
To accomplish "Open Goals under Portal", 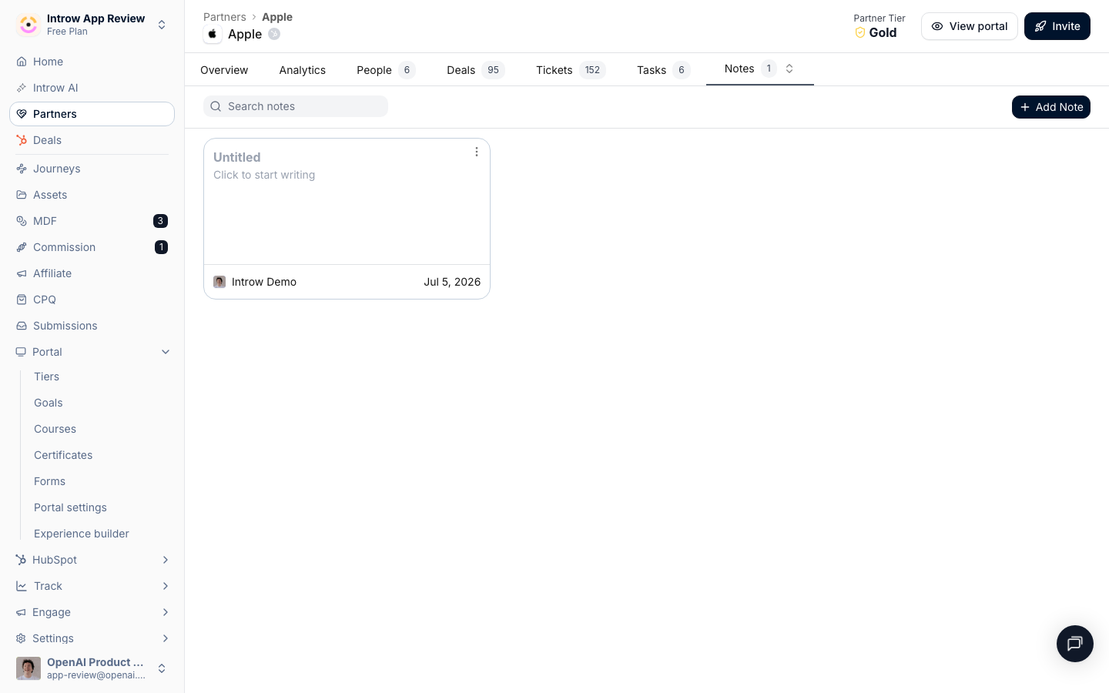I will [49, 403].
